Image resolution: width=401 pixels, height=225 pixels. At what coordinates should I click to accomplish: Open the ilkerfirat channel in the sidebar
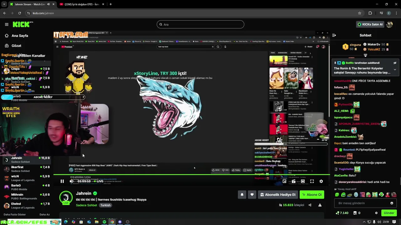point(27,169)
